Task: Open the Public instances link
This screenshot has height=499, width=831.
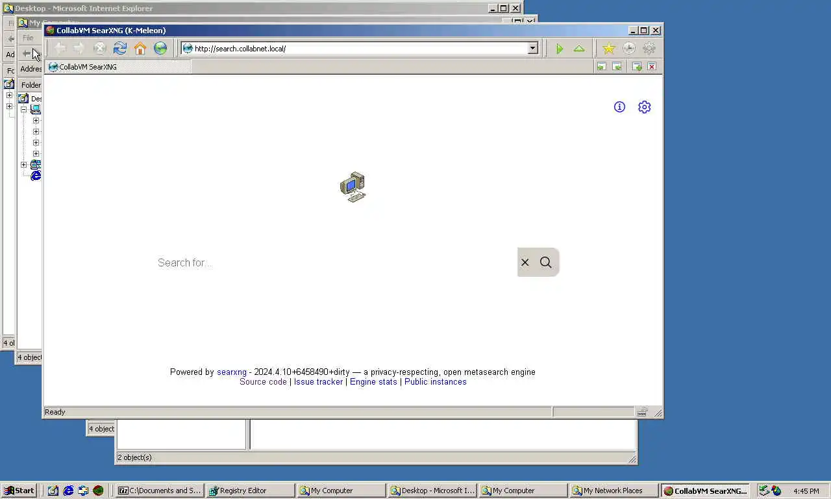Action: point(435,382)
